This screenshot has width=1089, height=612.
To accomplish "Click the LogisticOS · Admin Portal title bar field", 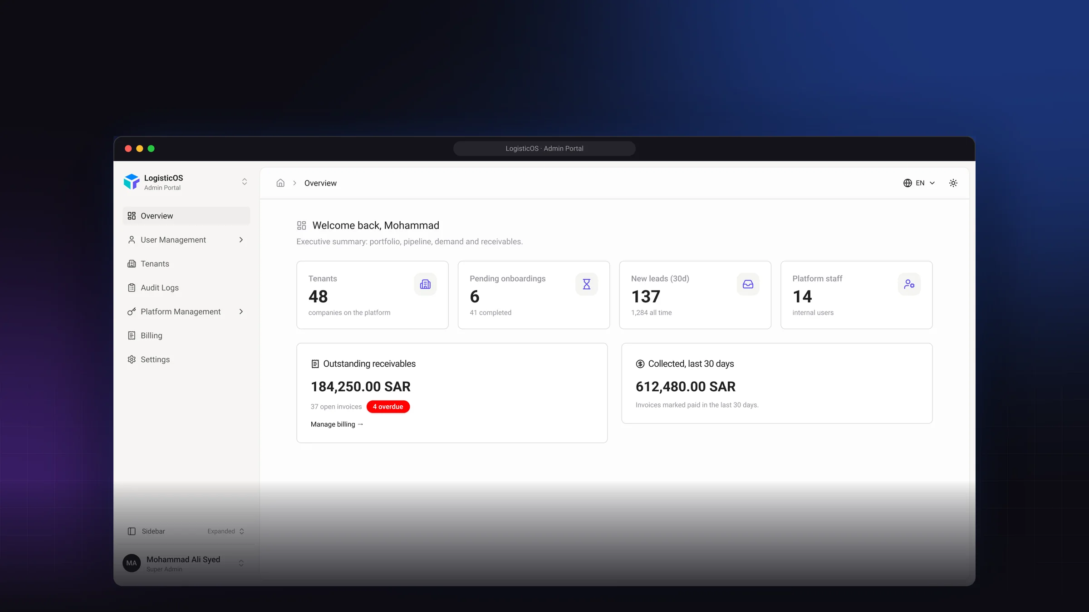I will point(544,149).
